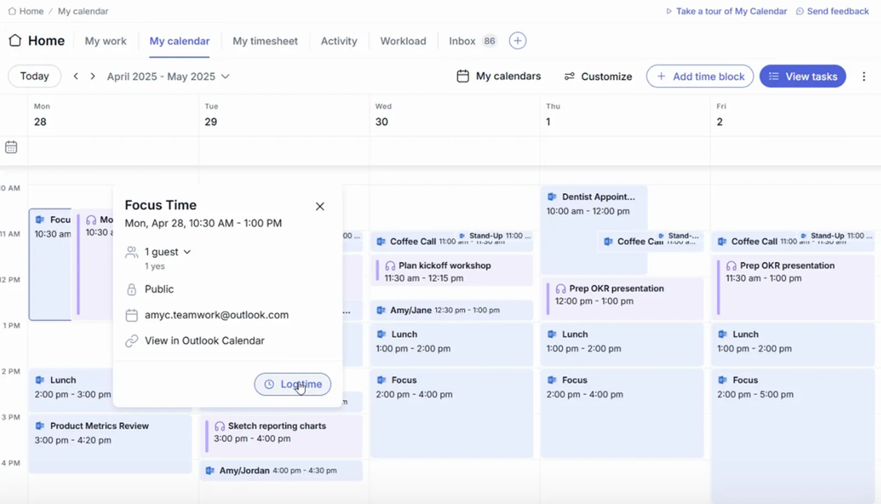Image resolution: width=881 pixels, height=504 pixels.
Task: Click the link icon beside View in Outlook Calendar
Action: coord(132,341)
